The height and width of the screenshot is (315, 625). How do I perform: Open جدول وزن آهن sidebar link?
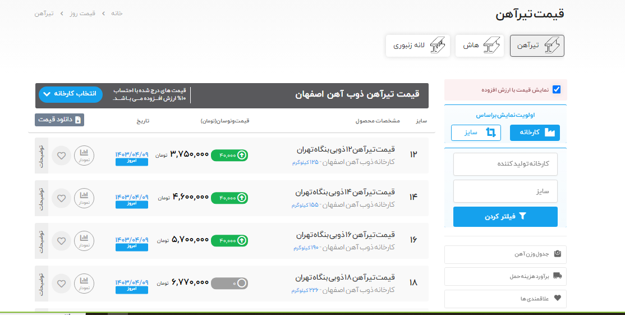pos(505,254)
